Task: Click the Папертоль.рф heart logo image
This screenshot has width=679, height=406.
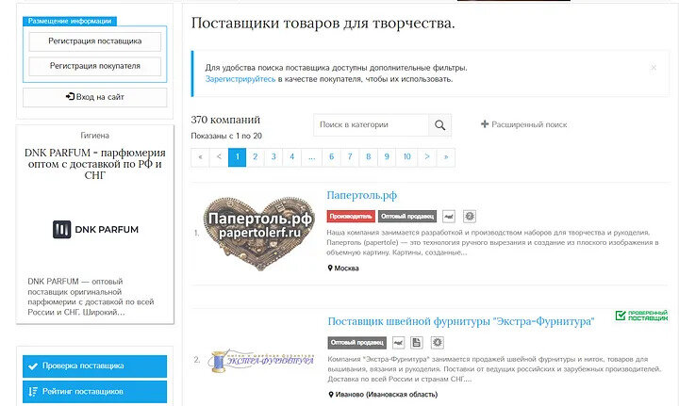Action: [259, 234]
